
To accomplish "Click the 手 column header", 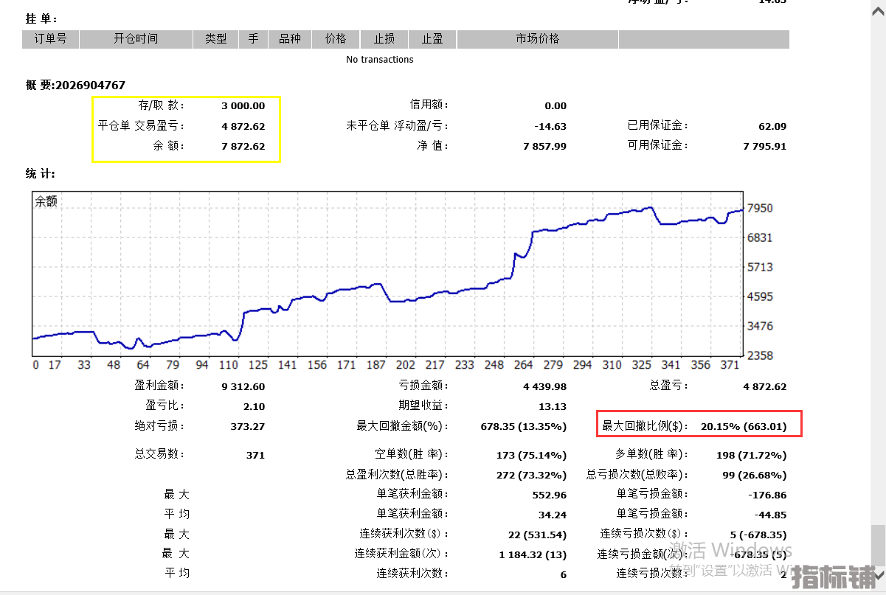I will tap(253, 39).
